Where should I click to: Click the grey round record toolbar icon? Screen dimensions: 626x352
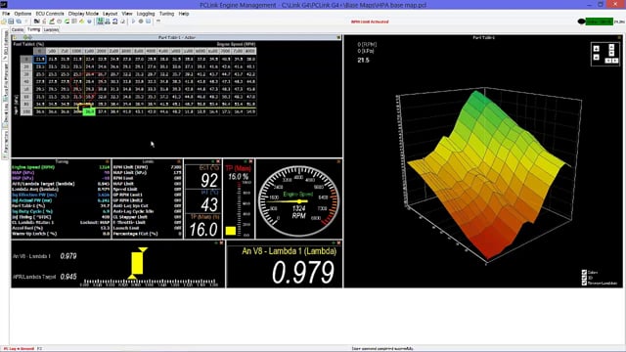[141, 22]
